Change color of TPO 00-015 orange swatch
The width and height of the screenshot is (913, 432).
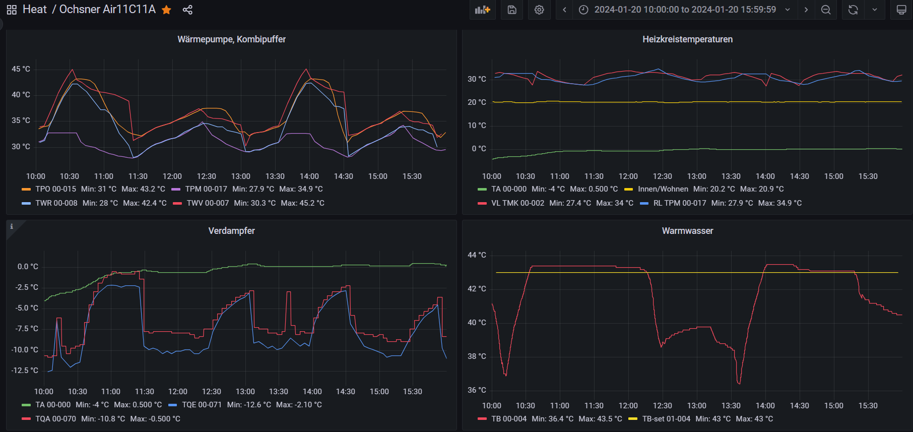click(26, 190)
